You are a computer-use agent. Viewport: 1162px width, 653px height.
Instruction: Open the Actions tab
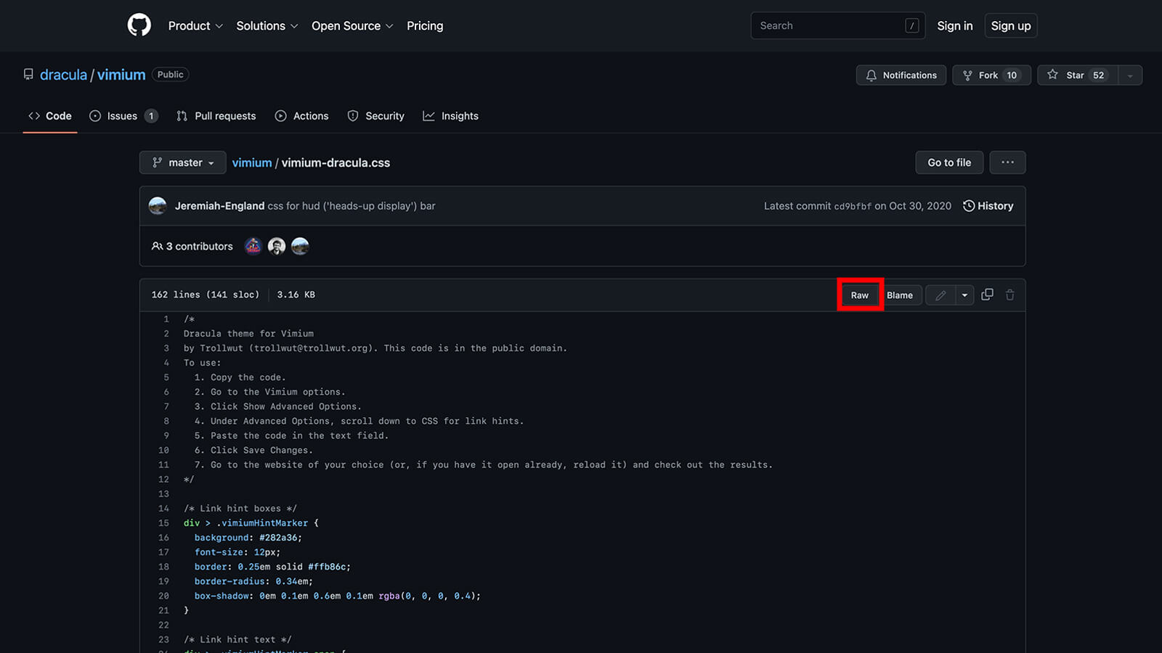point(302,116)
